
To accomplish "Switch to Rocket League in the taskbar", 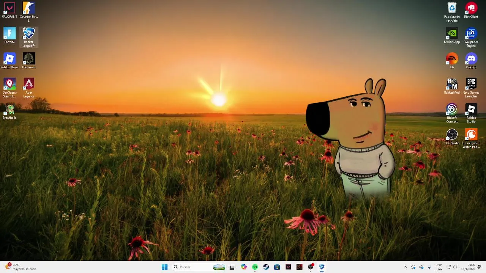I will tap(322, 267).
